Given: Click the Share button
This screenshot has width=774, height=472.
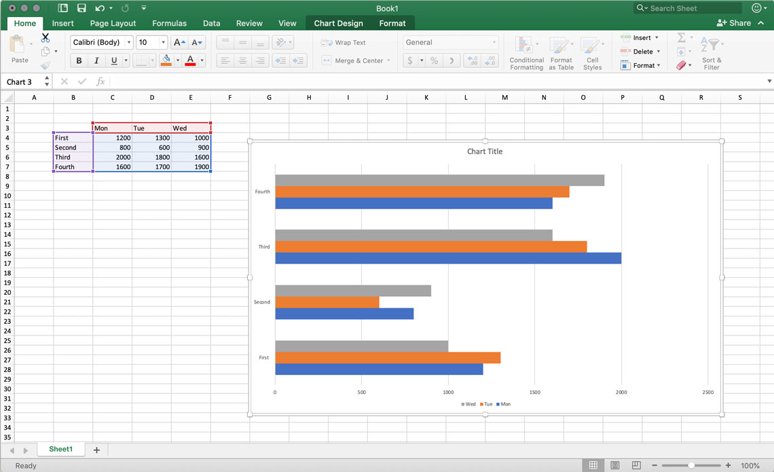Looking at the screenshot, I should (x=734, y=23).
